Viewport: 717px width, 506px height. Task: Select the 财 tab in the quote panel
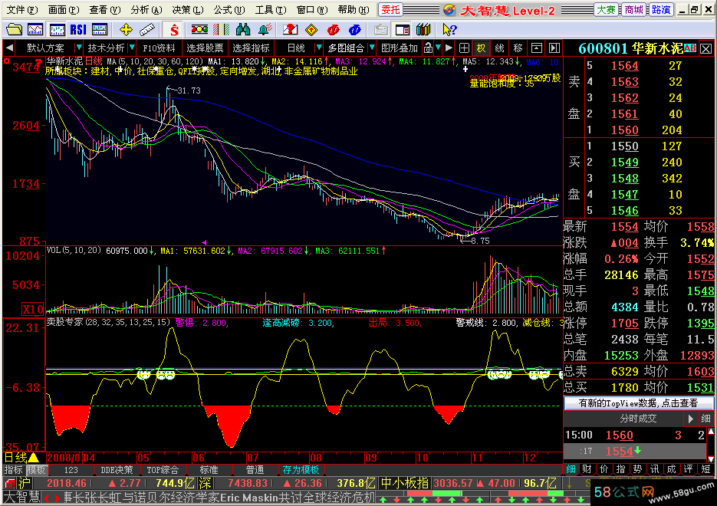tap(587, 469)
